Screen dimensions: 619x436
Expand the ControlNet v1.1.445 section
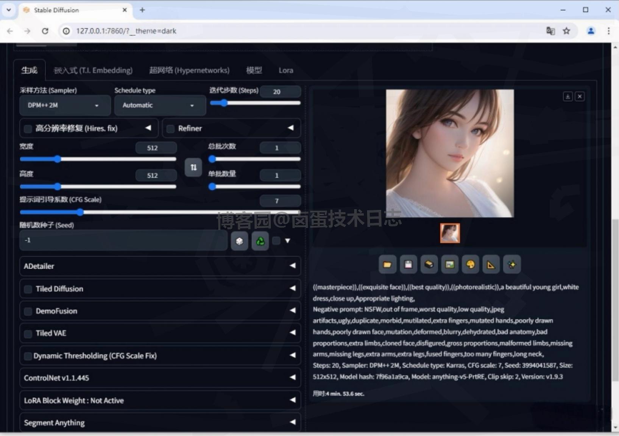160,377
